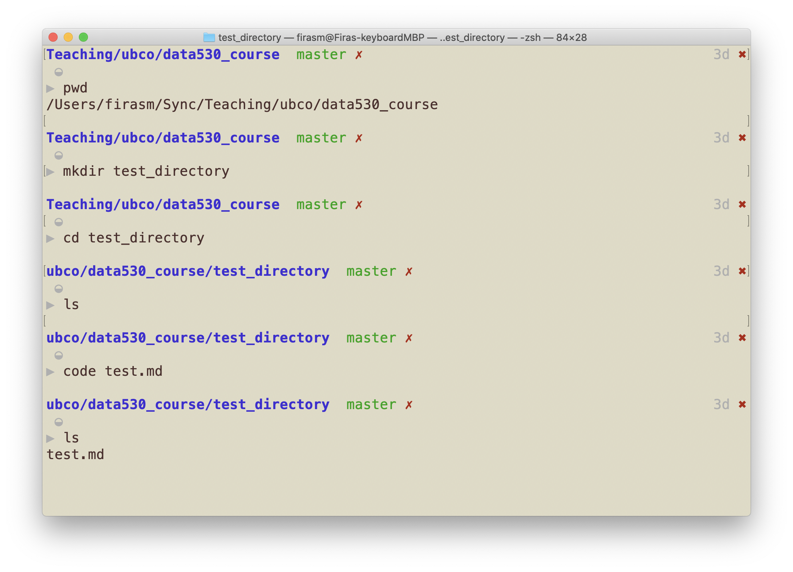Click the /Users/firasm/Sync path output line
The image size is (793, 572).
(242, 105)
